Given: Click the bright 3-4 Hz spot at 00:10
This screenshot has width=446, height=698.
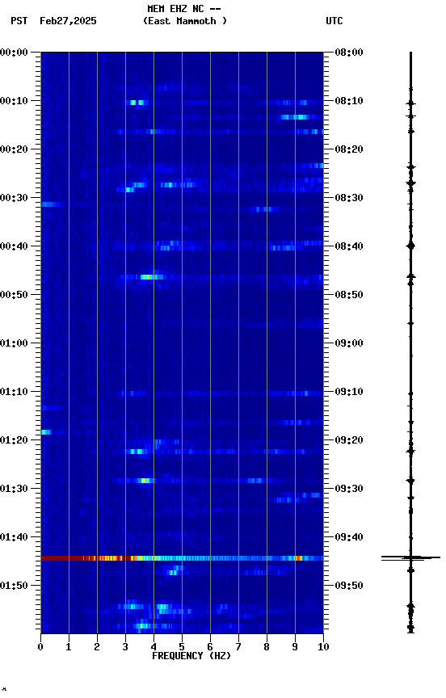Looking at the screenshot, I should coord(137,103).
